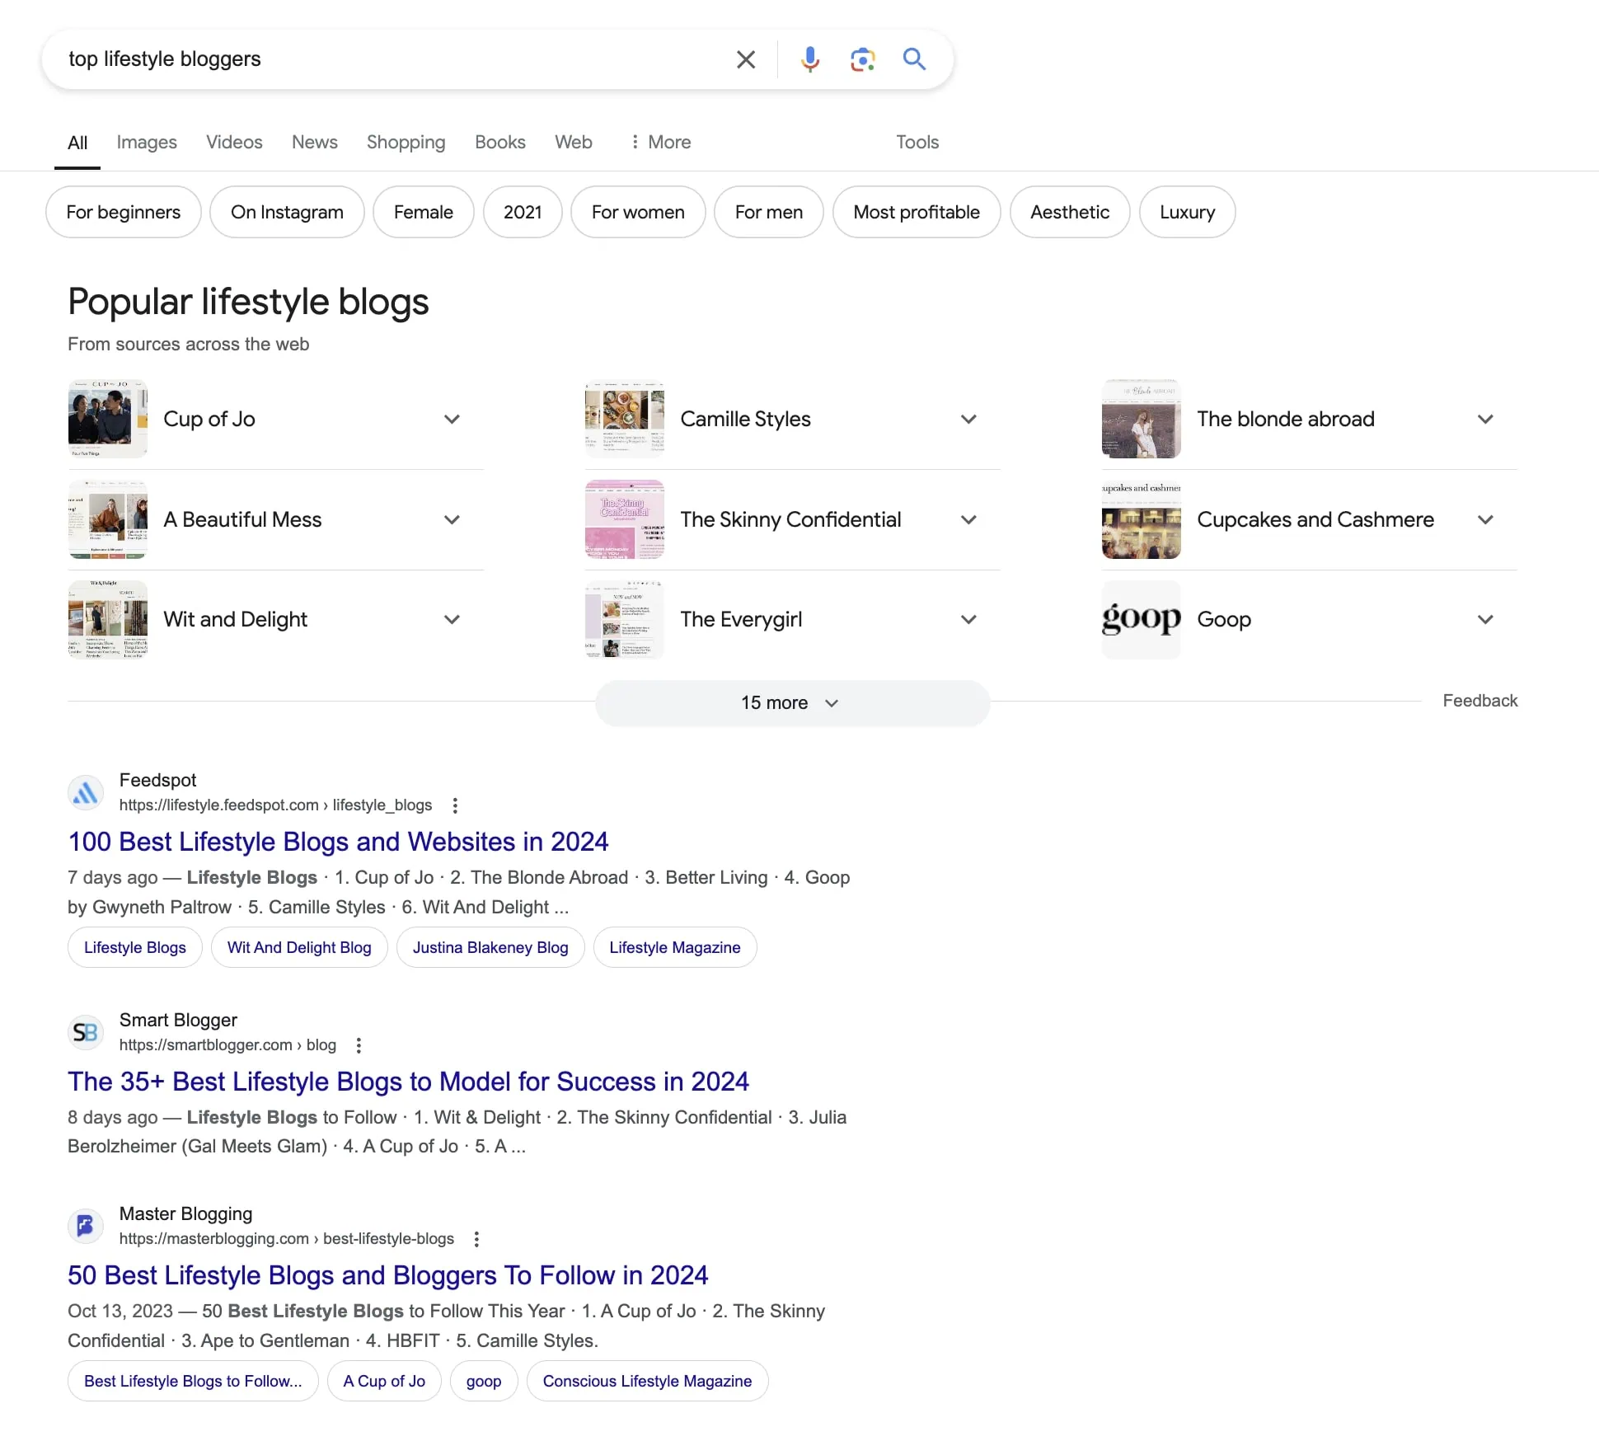Expand The Everygirl chevron
The height and width of the screenshot is (1441, 1599).
(968, 619)
